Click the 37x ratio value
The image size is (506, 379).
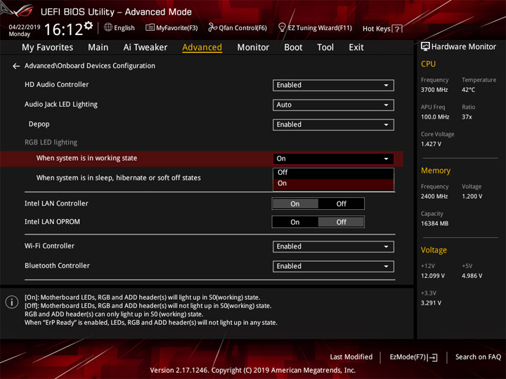[467, 117]
